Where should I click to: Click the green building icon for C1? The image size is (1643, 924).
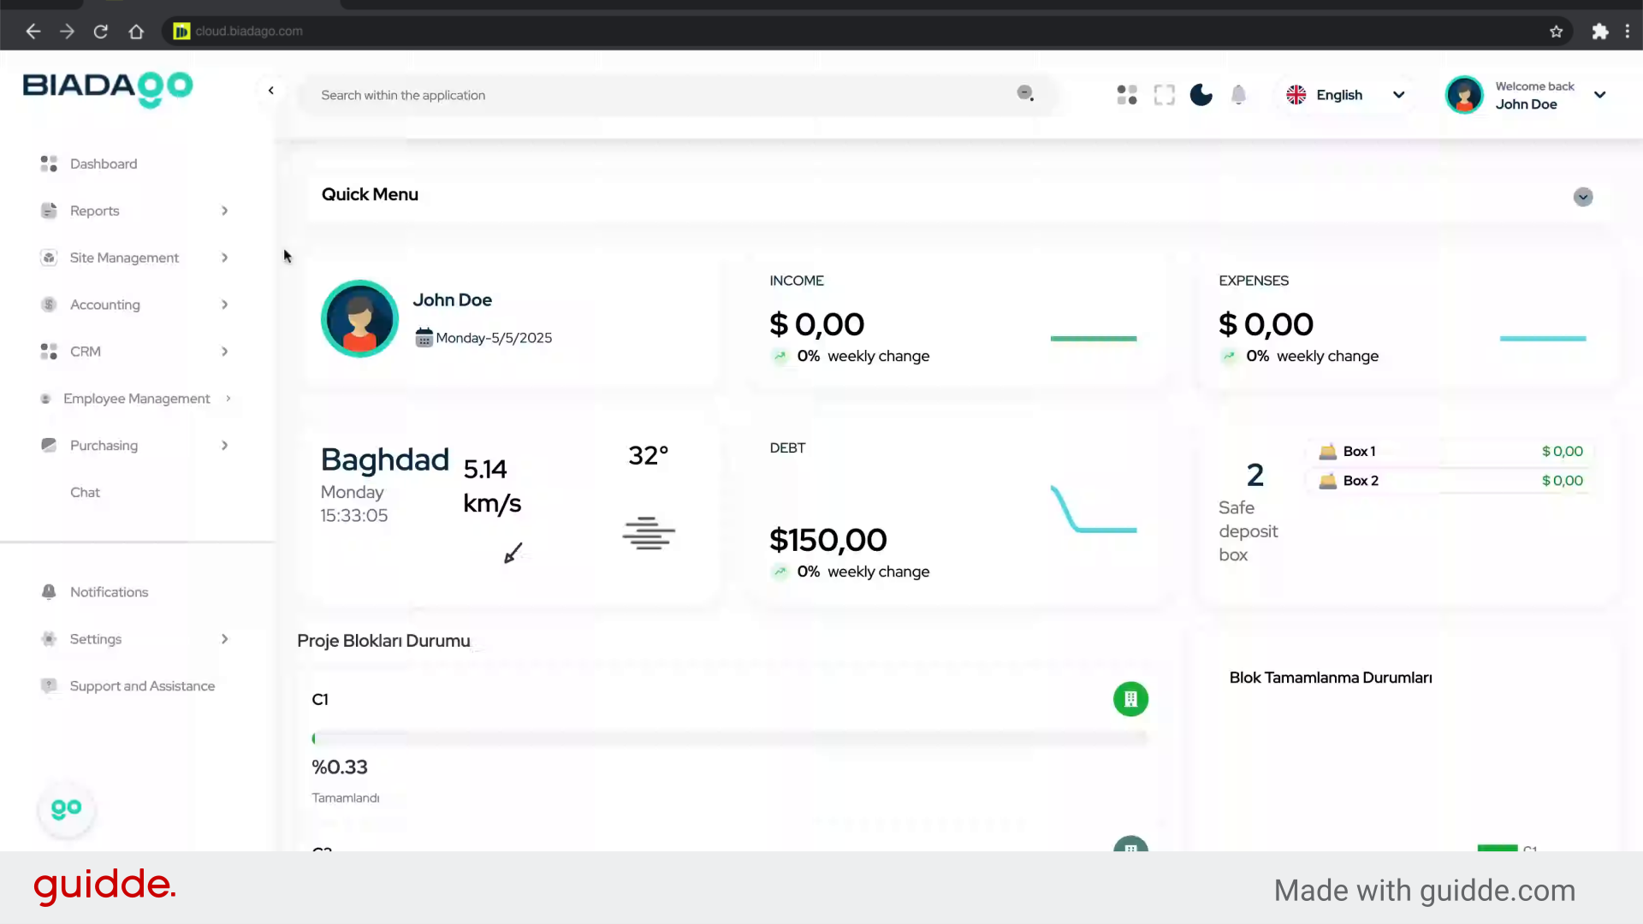(x=1130, y=699)
